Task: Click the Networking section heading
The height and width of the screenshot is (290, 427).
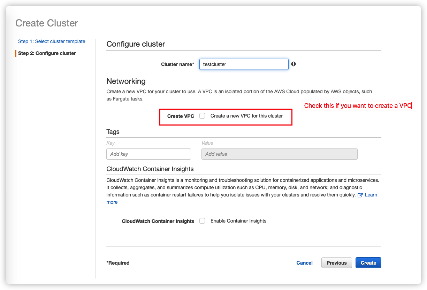Action: pos(126,81)
